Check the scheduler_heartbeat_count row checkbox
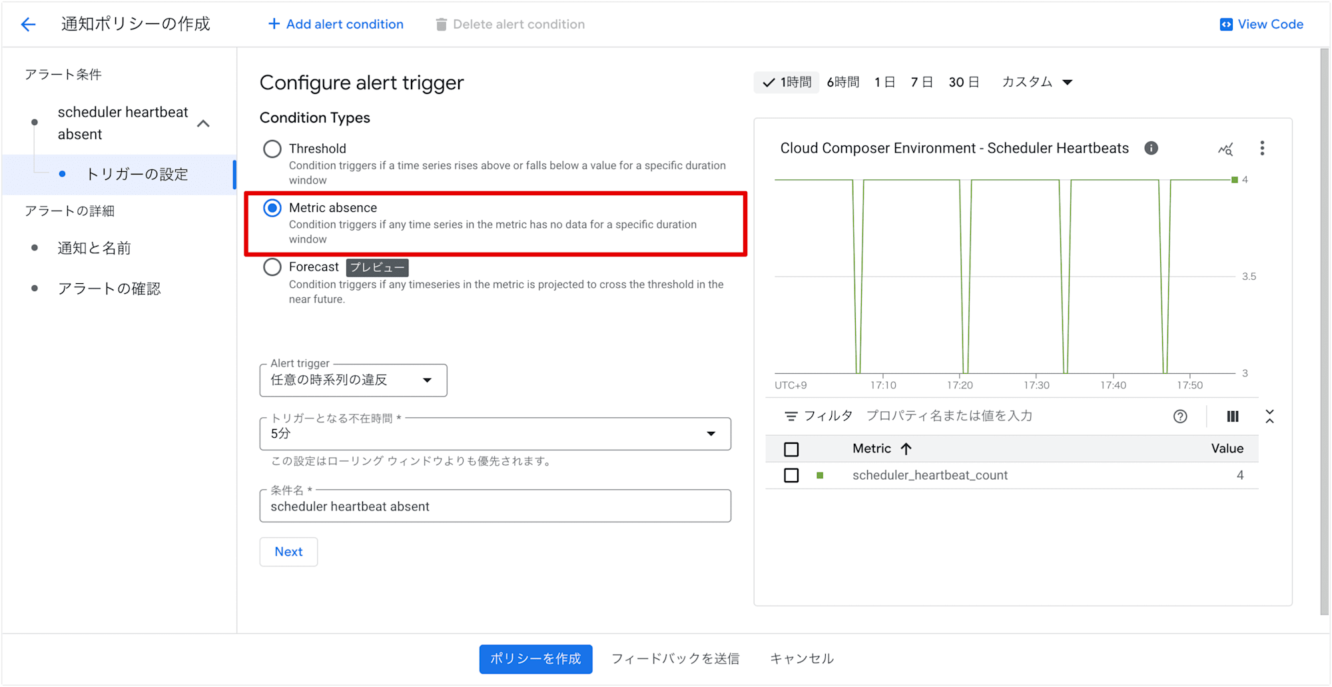 [791, 475]
